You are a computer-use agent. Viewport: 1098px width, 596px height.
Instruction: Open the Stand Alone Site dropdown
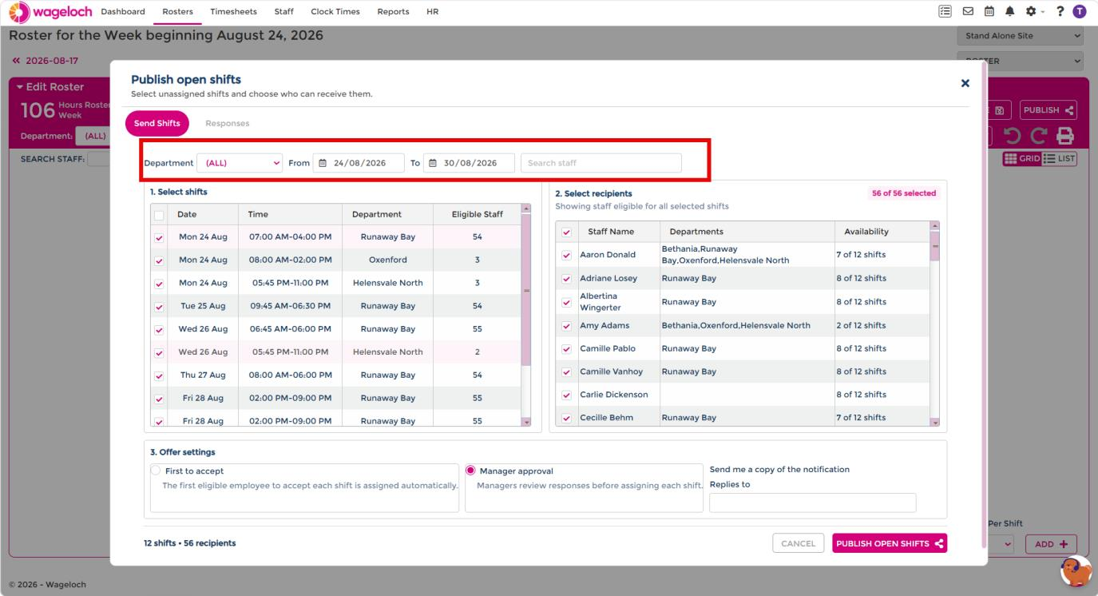pyautogui.click(x=1022, y=36)
